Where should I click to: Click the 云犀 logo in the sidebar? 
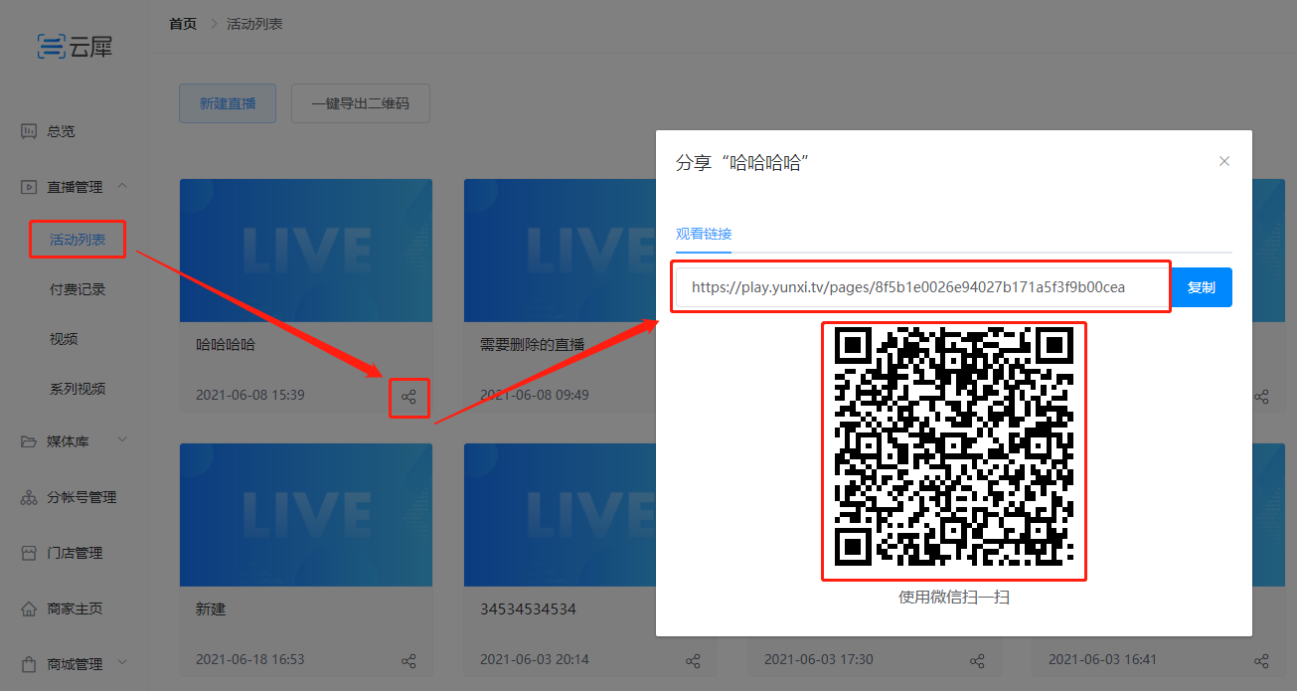coord(75,46)
